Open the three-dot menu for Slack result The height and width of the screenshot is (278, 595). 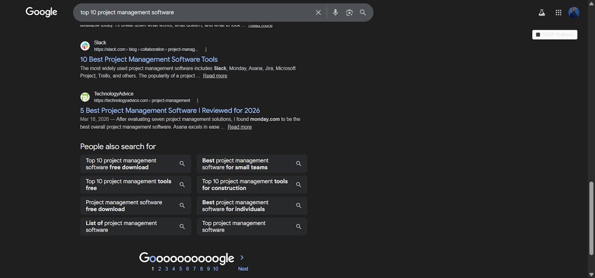pos(206,50)
